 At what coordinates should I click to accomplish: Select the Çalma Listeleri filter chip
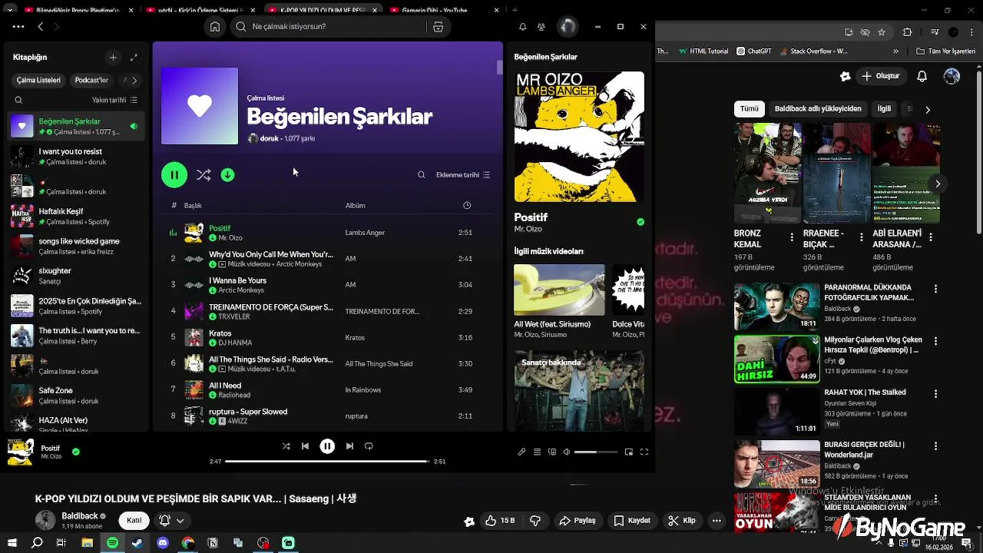point(38,80)
